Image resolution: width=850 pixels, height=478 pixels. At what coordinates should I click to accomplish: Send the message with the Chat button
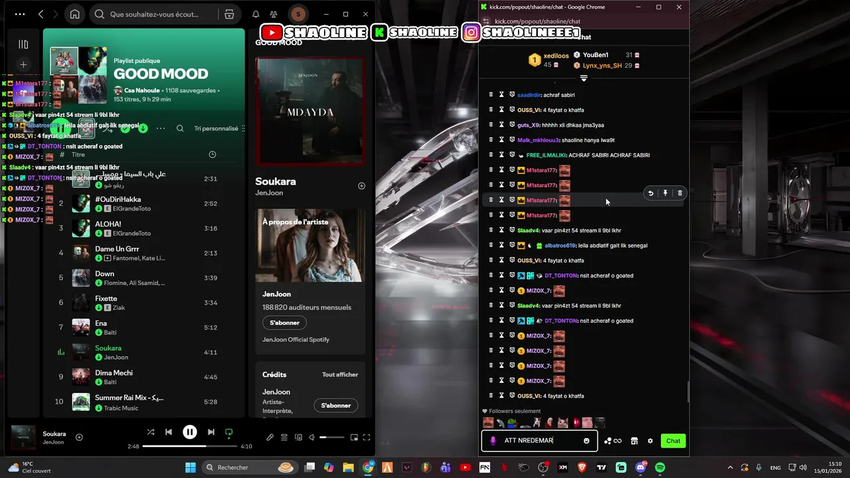[x=673, y=441]
